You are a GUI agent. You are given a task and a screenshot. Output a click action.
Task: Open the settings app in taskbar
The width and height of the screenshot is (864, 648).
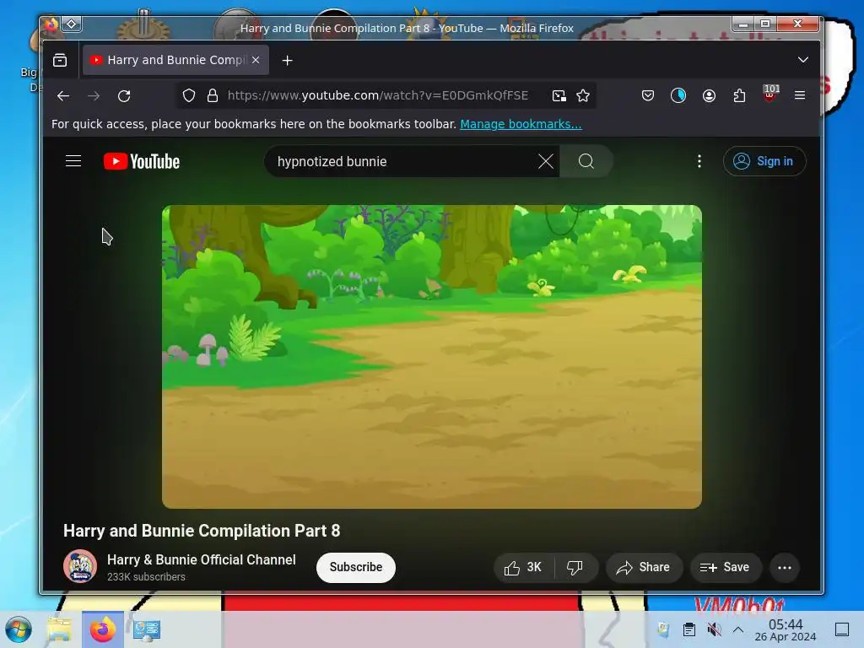pos(147,629)
